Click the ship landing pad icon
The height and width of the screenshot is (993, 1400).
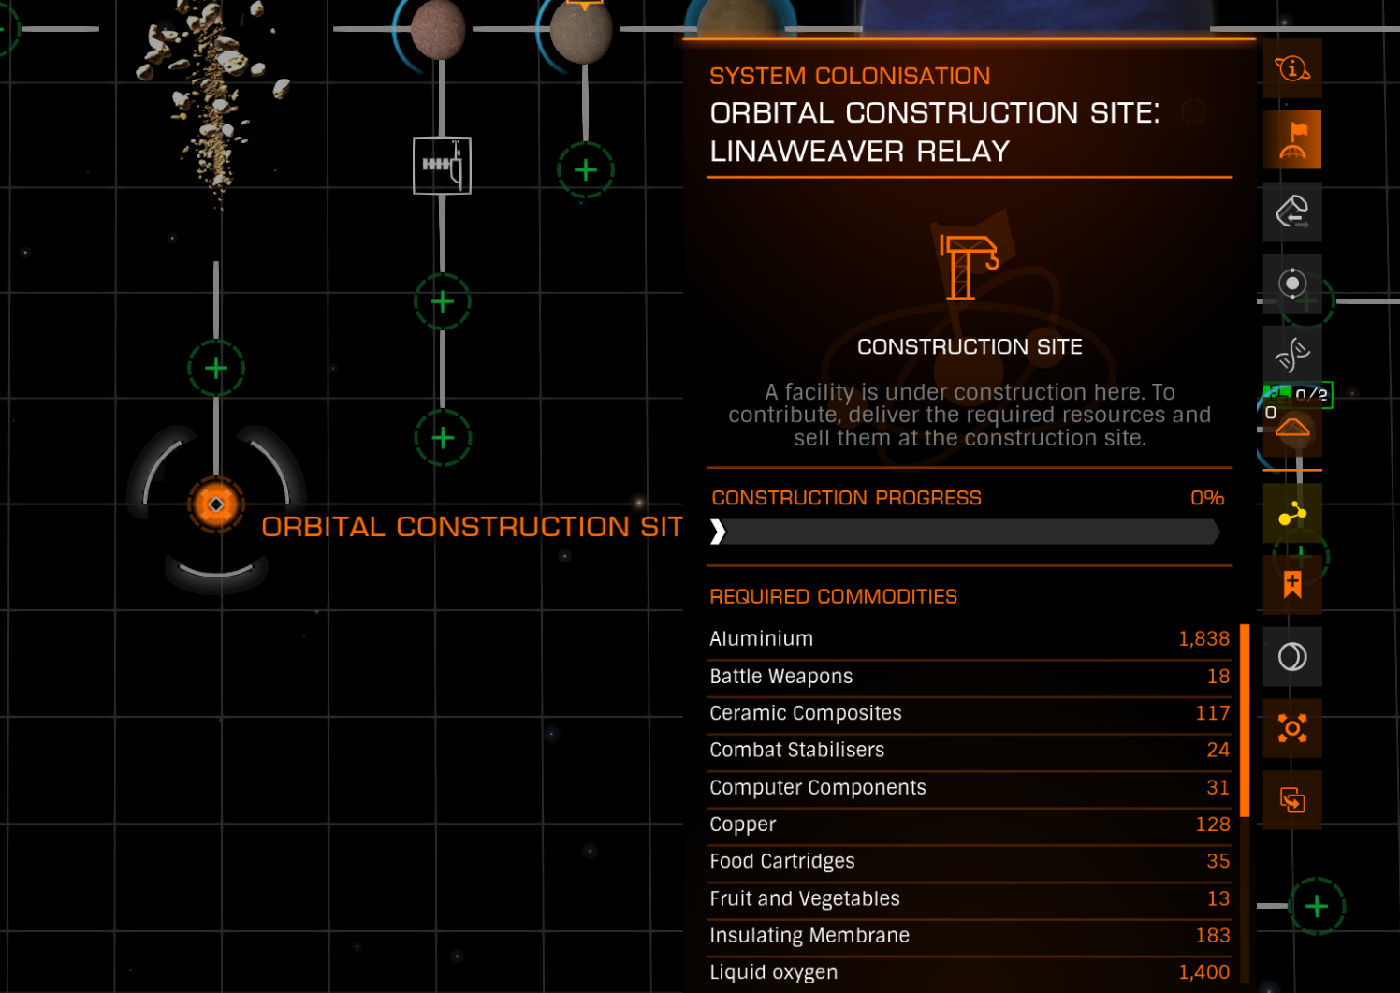point(1292,428)
